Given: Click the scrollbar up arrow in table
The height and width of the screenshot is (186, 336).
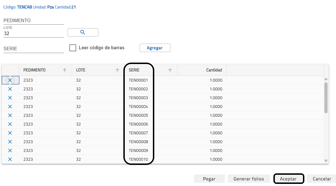Looking at the screenshot, I should click(x=326, y=79).
